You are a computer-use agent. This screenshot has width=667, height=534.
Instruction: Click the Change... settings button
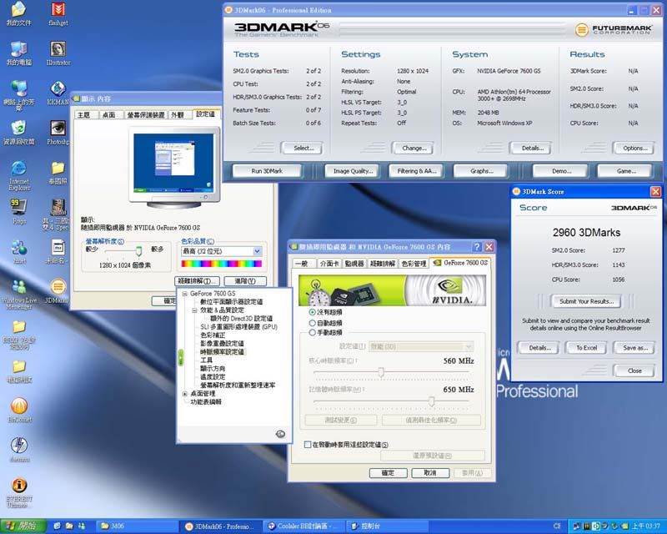pyautogui.click(x=414, y=148)
